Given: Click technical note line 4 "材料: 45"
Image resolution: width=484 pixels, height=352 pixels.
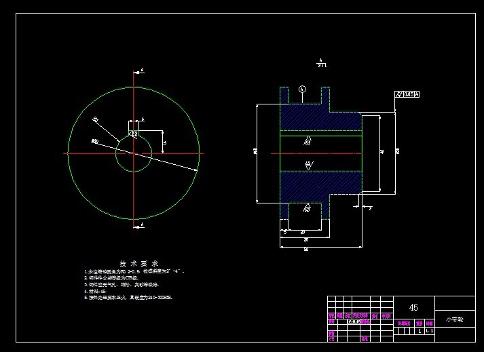Looking at the screenshot, I should tap(96, 291).
